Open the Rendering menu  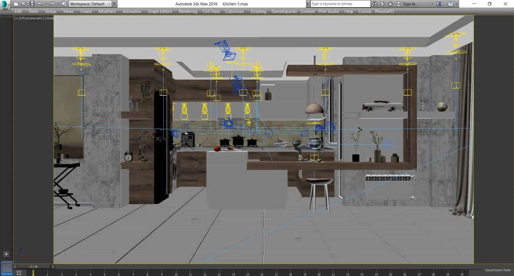[188, 11]
